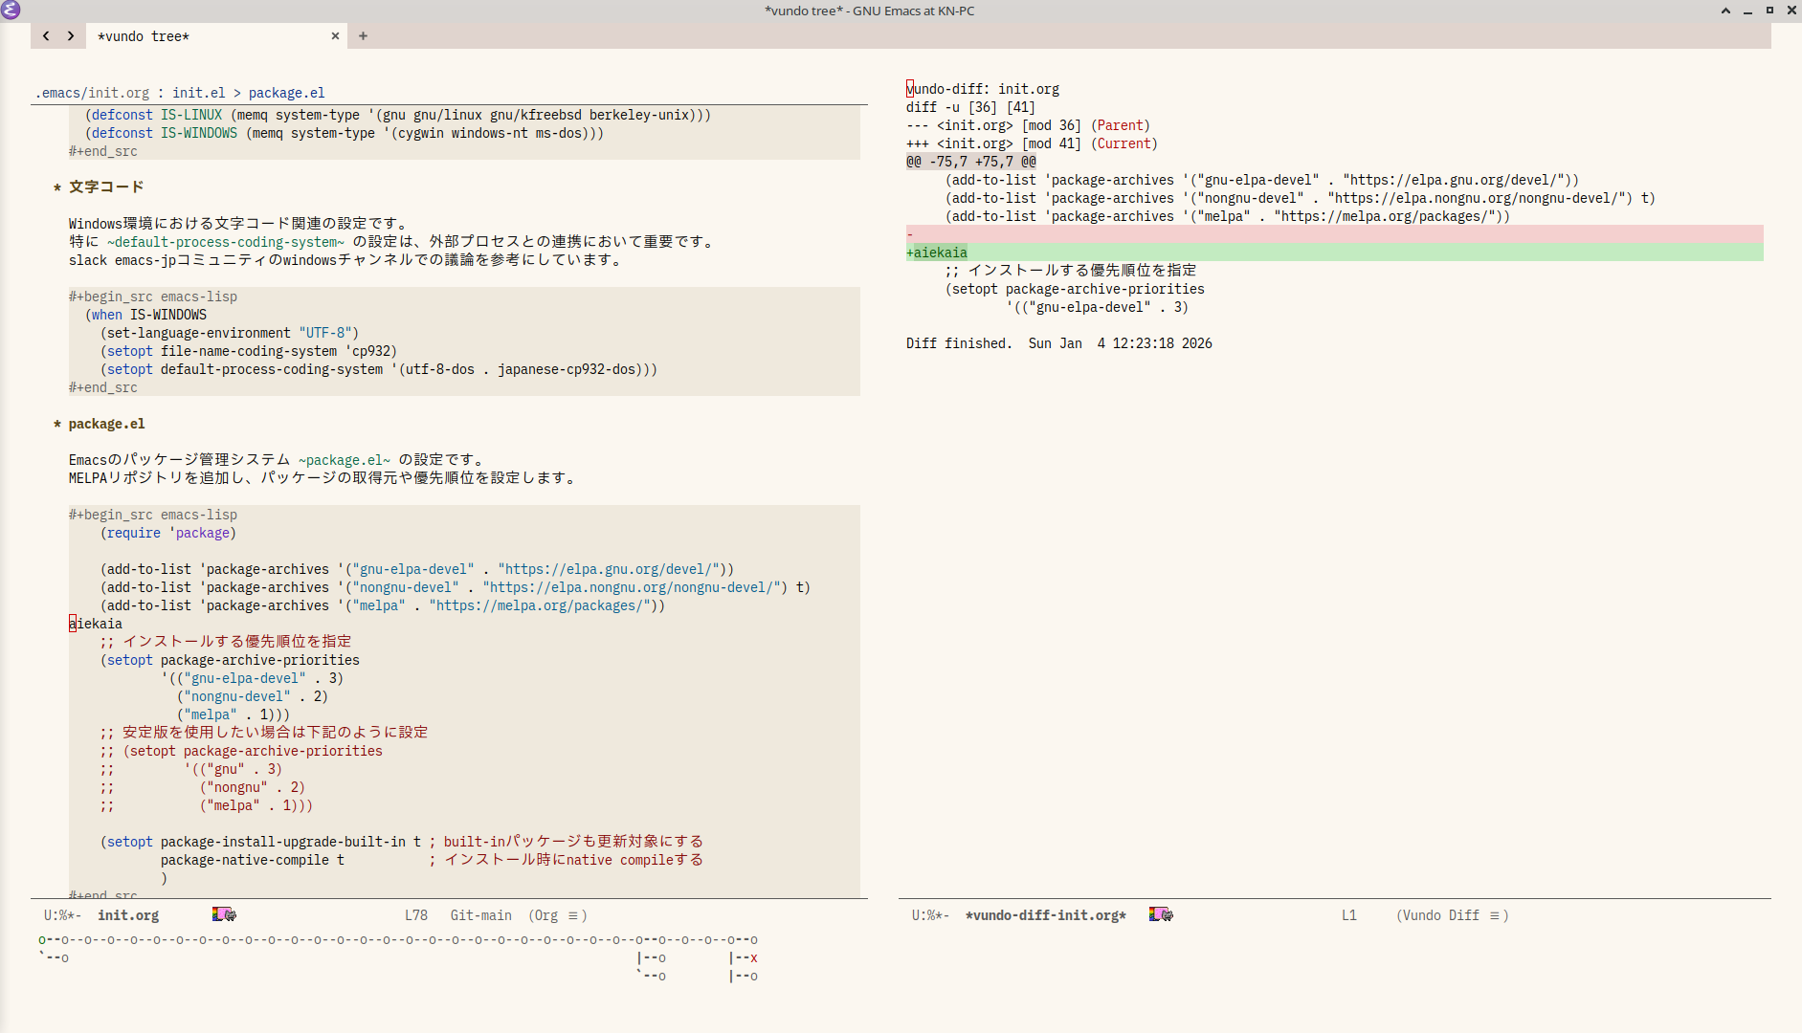The height and width of the screenshot is (1033, 1802).
Task: Open the Vundo Diff mode menu
Action: [x=1452, y=915]
